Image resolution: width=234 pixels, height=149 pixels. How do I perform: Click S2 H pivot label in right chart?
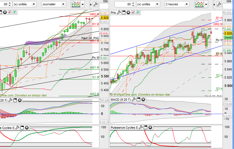pos(219,75)
